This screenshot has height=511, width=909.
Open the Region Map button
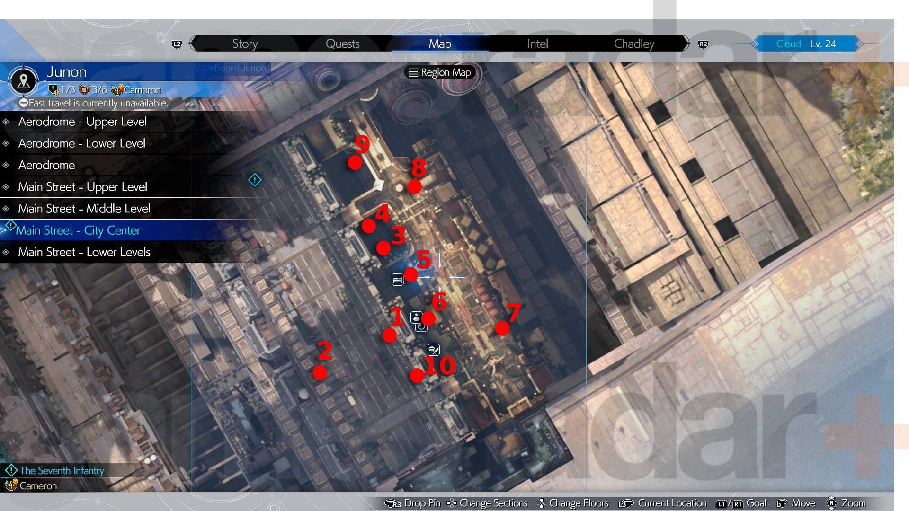click(x=440, y=72)
